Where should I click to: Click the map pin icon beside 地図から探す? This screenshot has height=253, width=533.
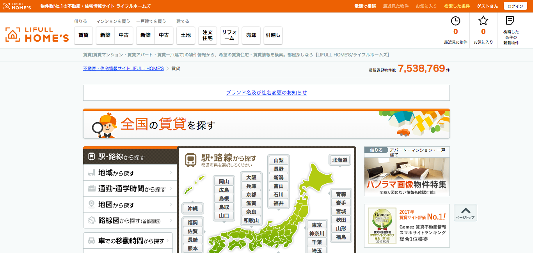tap(92, 205)
